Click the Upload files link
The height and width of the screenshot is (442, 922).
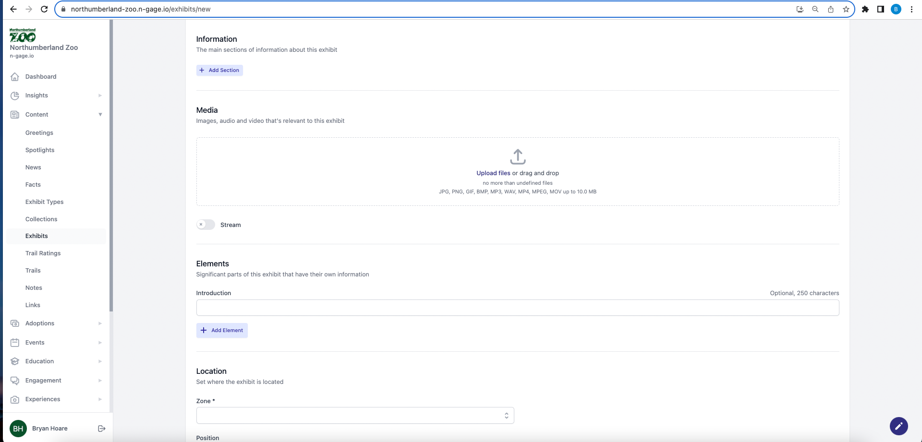point(493,173)
